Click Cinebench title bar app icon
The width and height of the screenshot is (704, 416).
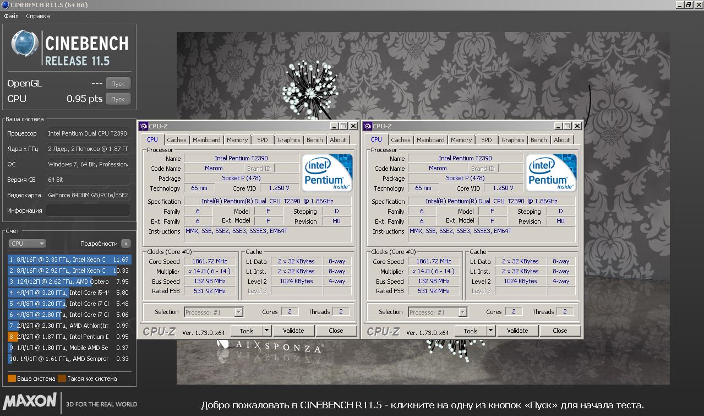pos(5,5)
